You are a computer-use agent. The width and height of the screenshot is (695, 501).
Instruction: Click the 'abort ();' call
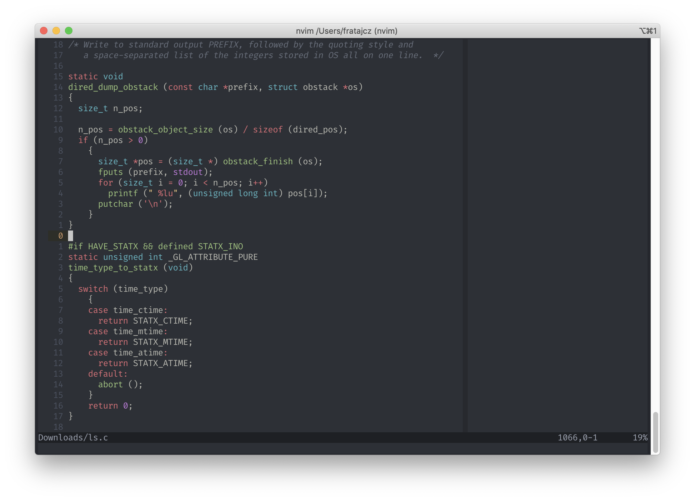pyautogui.click(x=120, y=384)
